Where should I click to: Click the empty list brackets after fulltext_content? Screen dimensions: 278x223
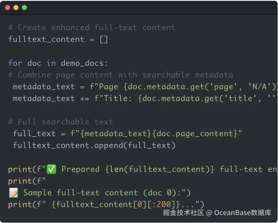[x=104, y=39]
